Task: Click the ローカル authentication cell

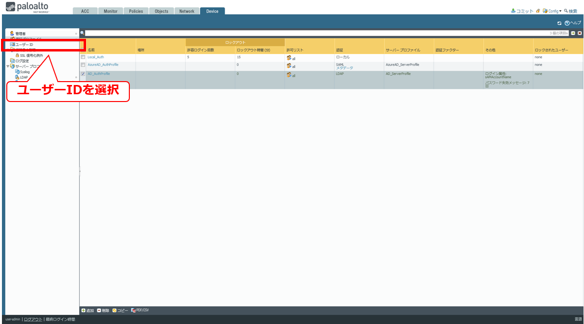Action: pyautogui.click(x=343, y=57)
